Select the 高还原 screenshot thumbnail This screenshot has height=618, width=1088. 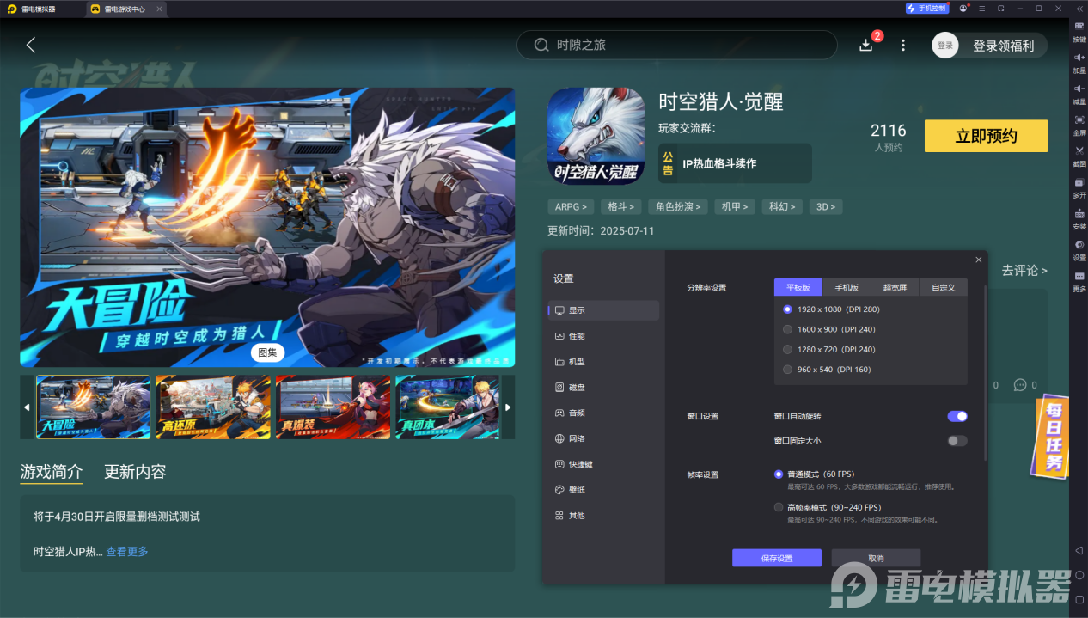point(212,407)
